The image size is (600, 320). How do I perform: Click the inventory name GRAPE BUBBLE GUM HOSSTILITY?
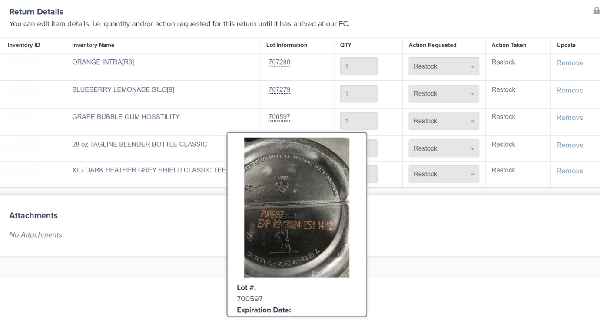[x=126, y=116]
